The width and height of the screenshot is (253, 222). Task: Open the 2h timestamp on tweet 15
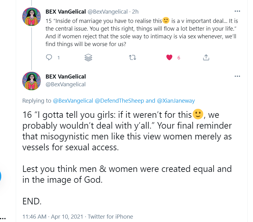(135, 12)
